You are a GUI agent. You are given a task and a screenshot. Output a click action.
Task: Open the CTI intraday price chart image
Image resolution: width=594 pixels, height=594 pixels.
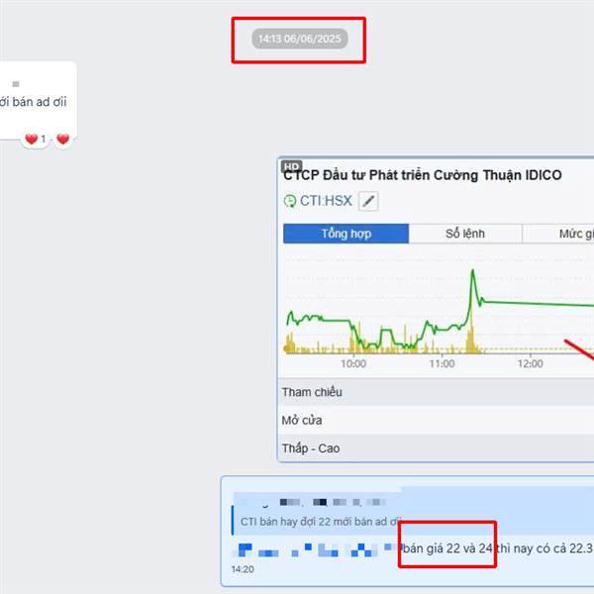[x=436, y=309]
